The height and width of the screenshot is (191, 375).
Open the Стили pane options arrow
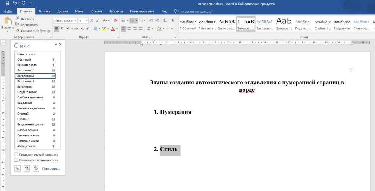56,45
